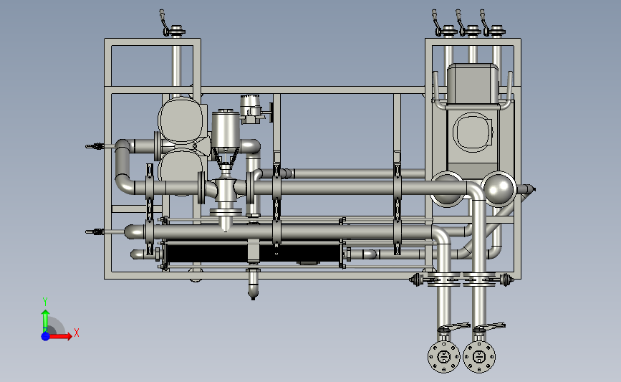Select the black tube bundle heat exchanger
Screen dimensions: 621x382
point(254,254)
